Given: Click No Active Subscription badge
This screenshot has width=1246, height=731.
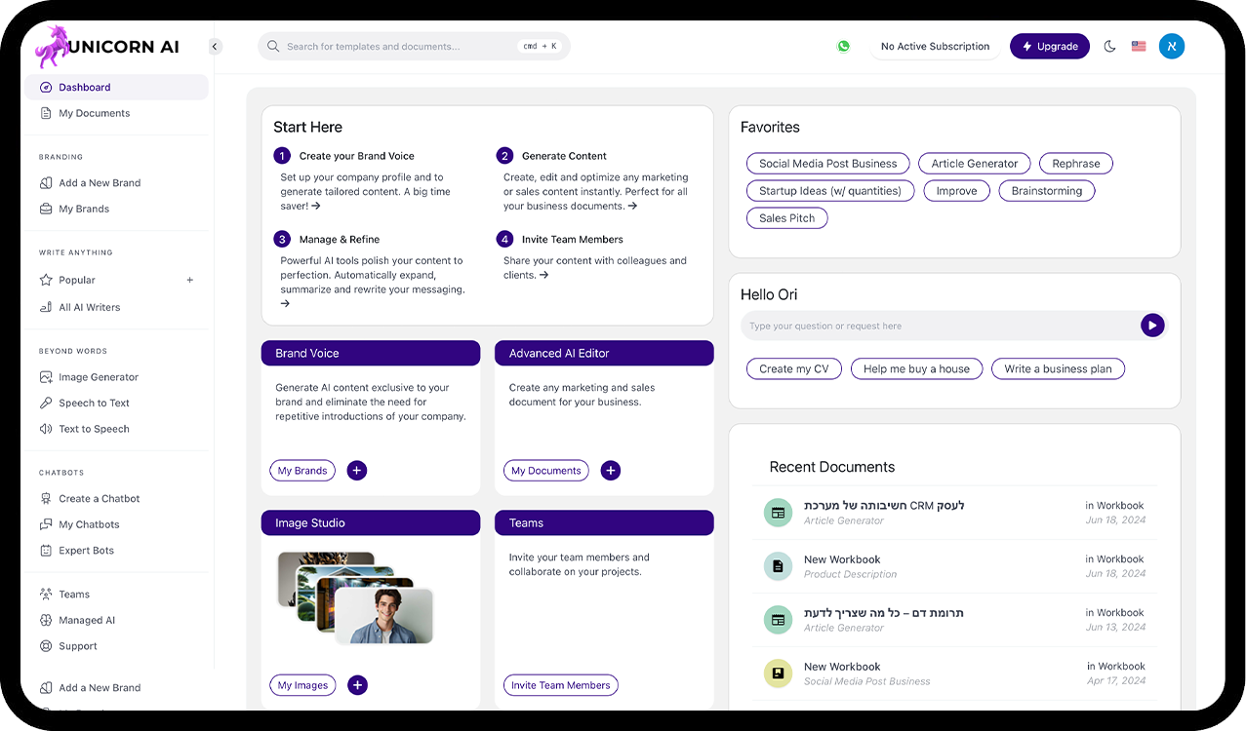Looking at the screenshot, I should 935,46.
